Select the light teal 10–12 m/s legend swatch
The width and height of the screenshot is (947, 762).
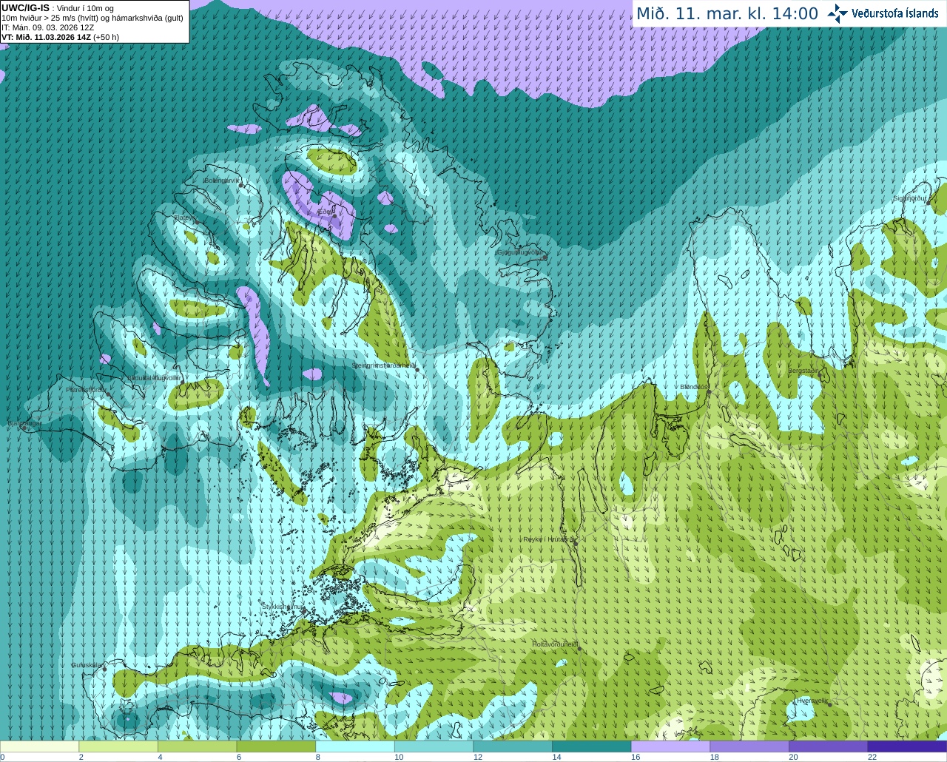pyautogui.click(x=434, y=746)
